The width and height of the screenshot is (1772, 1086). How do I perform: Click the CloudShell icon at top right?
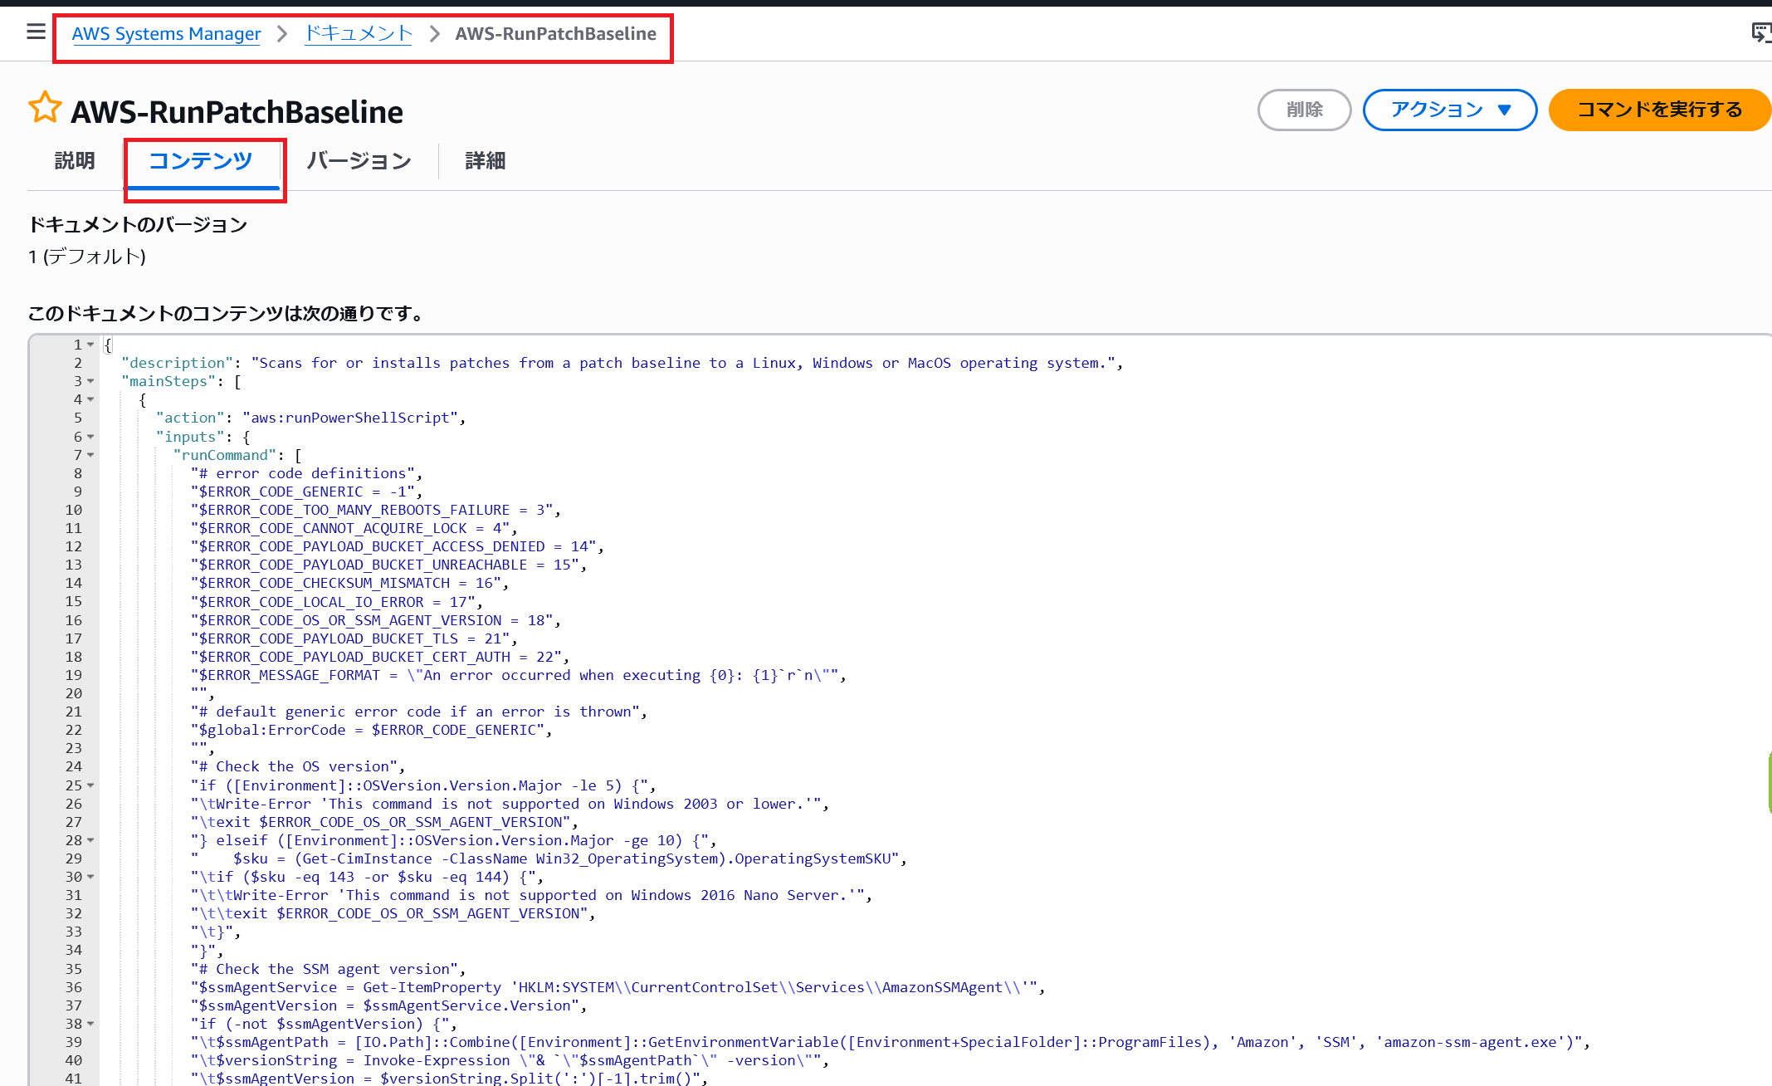[x=1760, y=32]
